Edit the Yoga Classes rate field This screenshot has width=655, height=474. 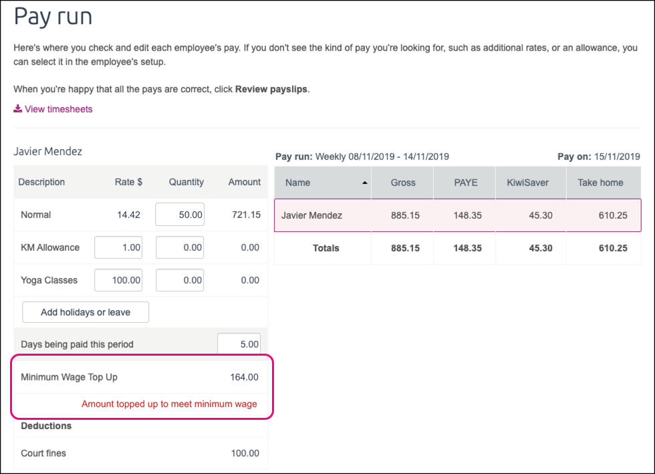tap(119, 280)
